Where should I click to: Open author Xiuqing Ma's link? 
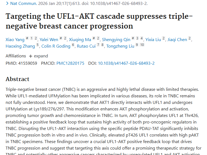pos(80,40)
